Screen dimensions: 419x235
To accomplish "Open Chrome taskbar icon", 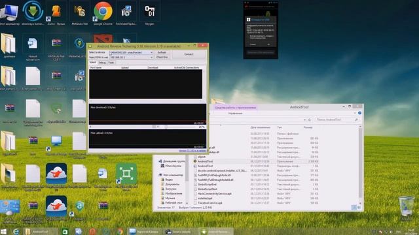I will point(120,232).
